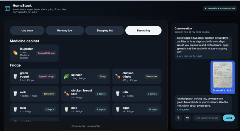Click the 'ibuprofen' item name

(27, 49)
